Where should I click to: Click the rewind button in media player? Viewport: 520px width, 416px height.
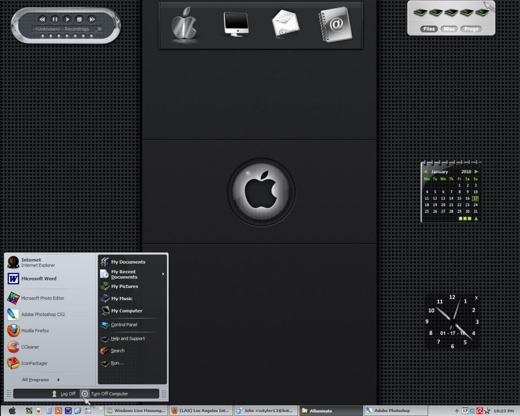click(x=42, y=19)
